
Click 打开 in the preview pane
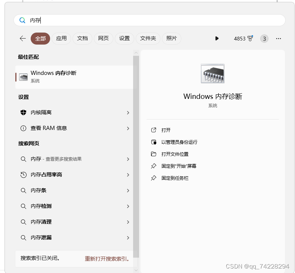point(166,130)
